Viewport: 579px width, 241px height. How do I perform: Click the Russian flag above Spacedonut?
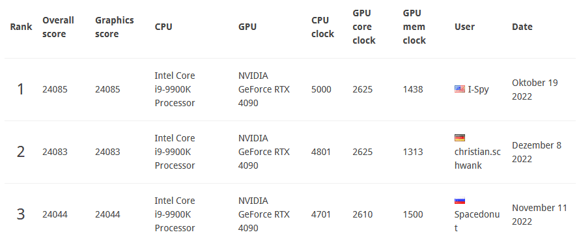pyautogui.click(x=459, y=201)
